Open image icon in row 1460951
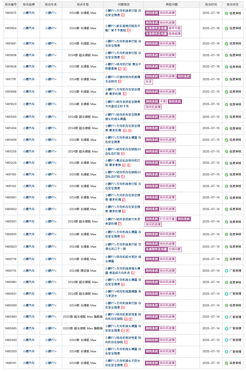246x372 pixels. (x=124, y=200)
